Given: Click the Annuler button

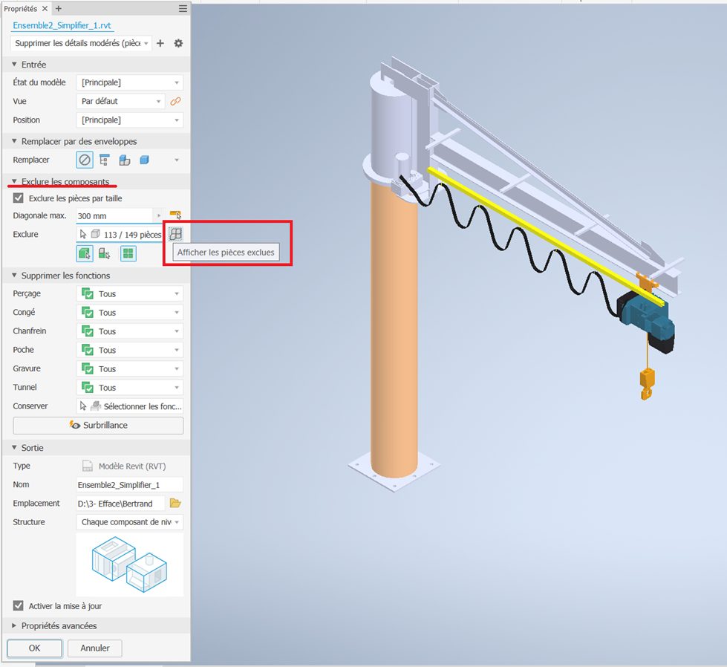Looking at the screenshot, I should coord(95,648).
